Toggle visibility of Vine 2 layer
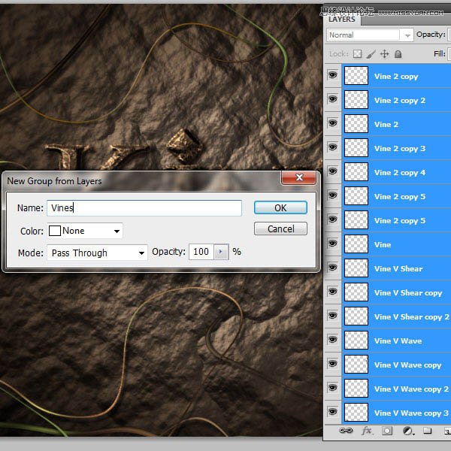 332,123
